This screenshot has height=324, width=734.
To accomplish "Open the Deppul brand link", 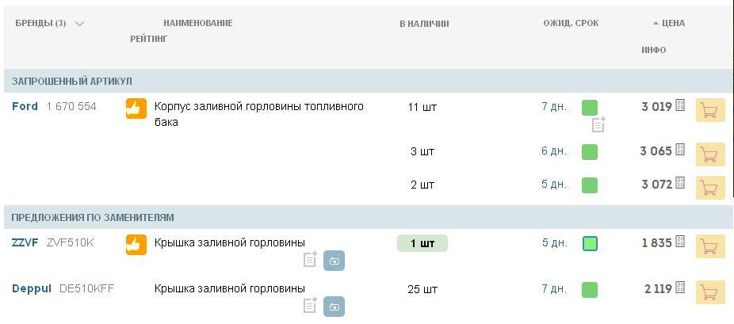I will coord(32,288).
